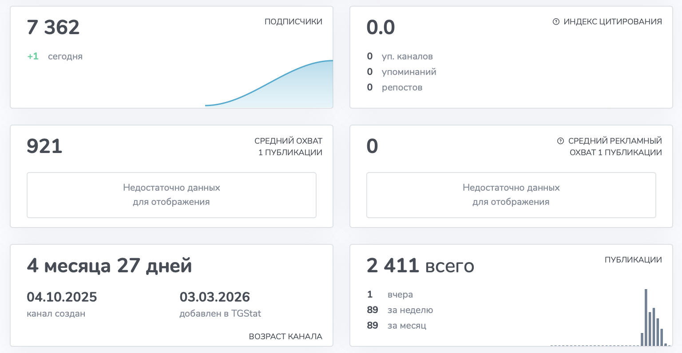Select the репостов count row

click(394, 87)
